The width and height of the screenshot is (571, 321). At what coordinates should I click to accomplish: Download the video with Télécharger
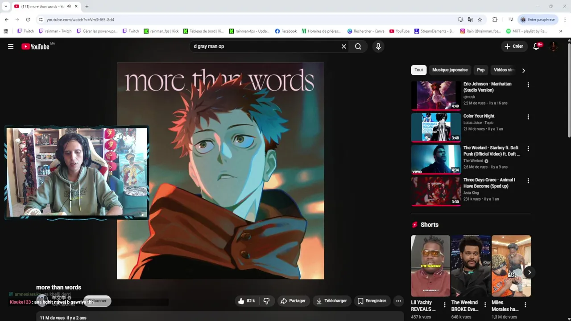pos(331,301)
